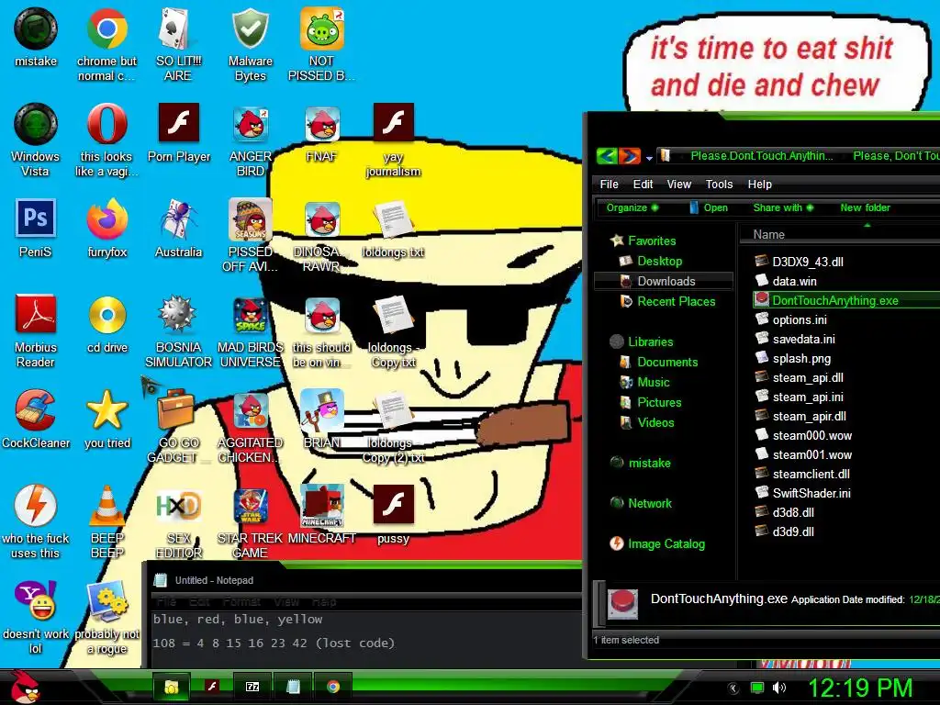This screenshot has width=940, height=705.
Task: Click the green Back arrow in Explorer
Action: pyautogui.click(x=607, y=156)
